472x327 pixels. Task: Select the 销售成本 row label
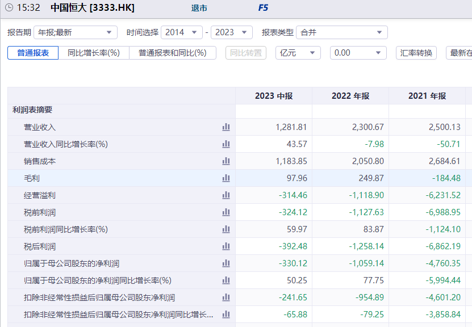point(40,161)
